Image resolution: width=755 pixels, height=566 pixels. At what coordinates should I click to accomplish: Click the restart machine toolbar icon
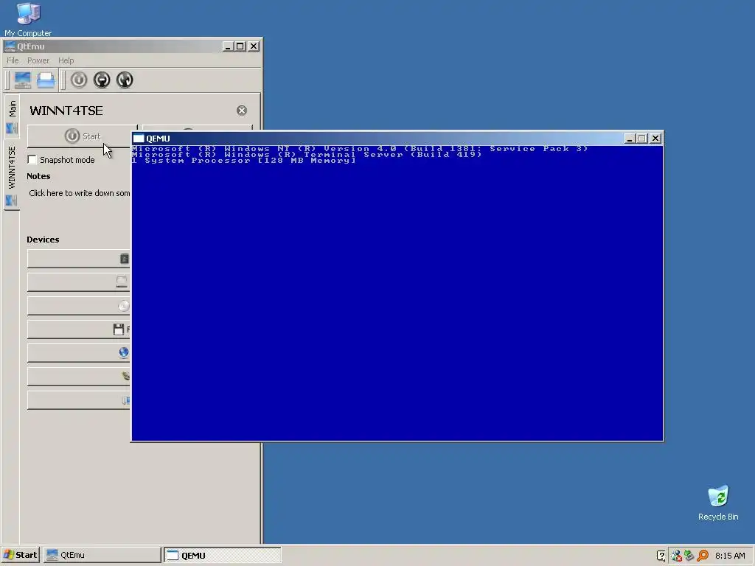125,80
